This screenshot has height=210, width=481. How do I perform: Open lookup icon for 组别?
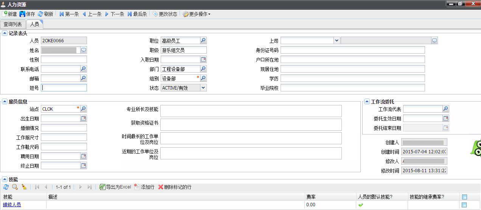[x=203, y=78]
